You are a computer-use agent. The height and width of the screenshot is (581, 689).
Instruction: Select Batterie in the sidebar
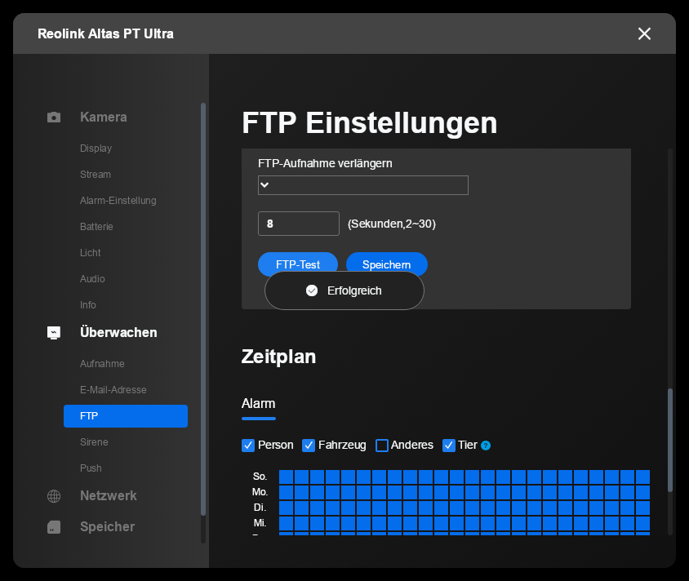coord(96,227)
